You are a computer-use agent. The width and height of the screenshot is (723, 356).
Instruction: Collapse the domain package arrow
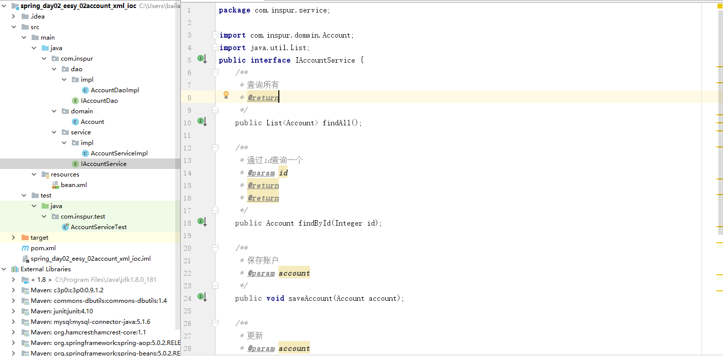pyautogui.click(x=55, y=111)
